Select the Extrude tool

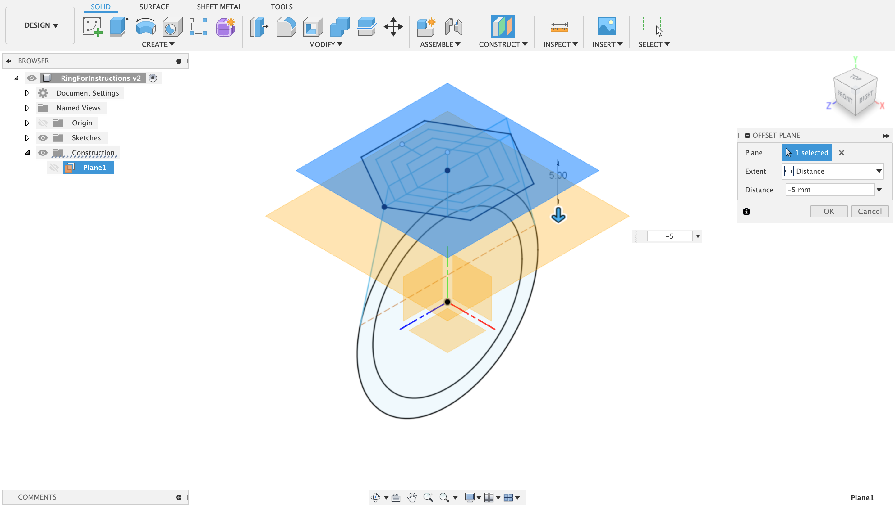tap(119, 26)
